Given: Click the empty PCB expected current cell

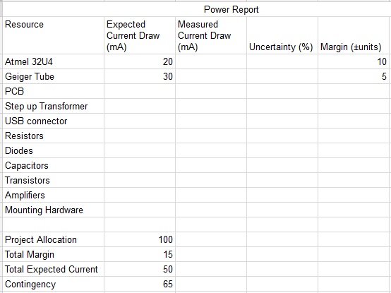Looking at the screenshot, I should click(140, 91).
